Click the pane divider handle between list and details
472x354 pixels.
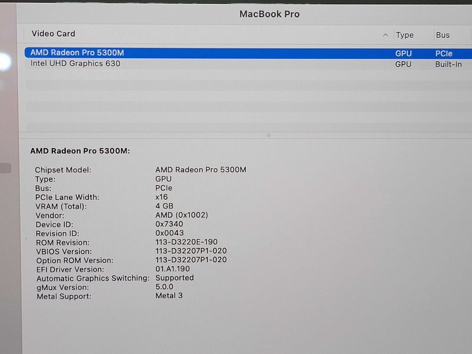click(268, 135)
